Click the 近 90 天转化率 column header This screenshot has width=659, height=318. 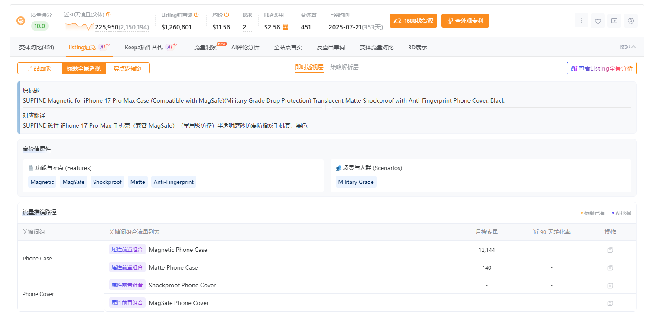552,232
